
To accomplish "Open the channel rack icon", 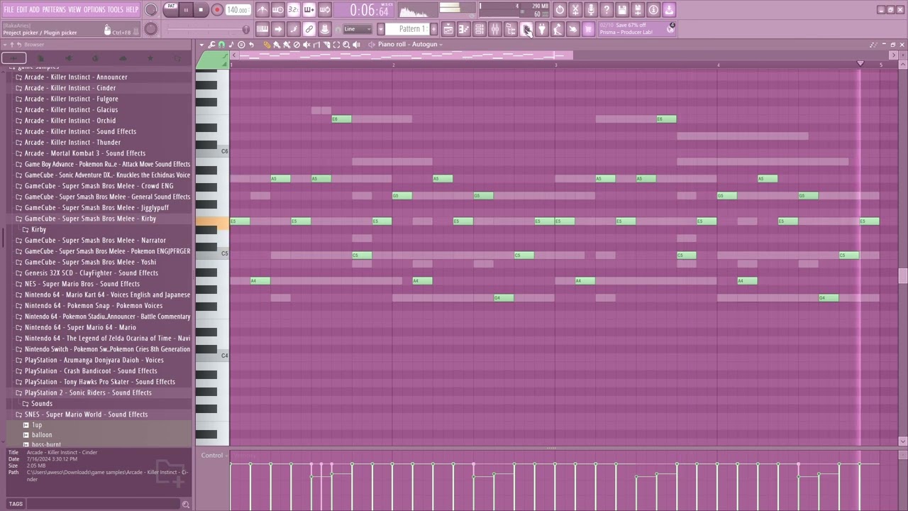I will click(480, 29).
